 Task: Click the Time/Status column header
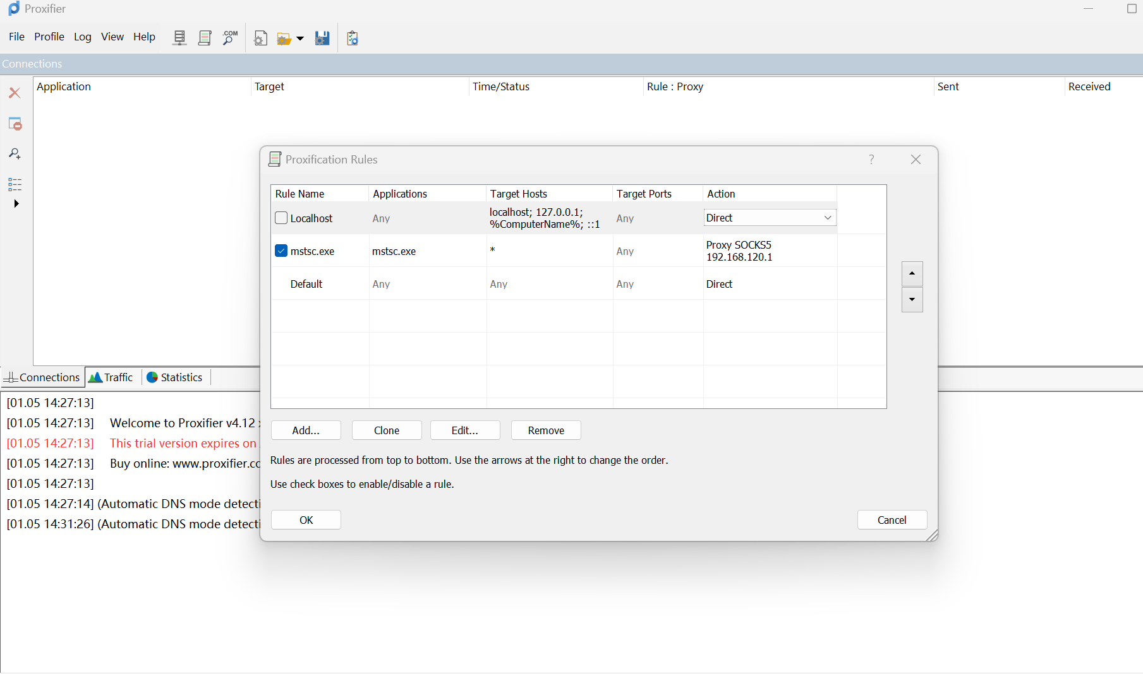(x=557, y=86)
